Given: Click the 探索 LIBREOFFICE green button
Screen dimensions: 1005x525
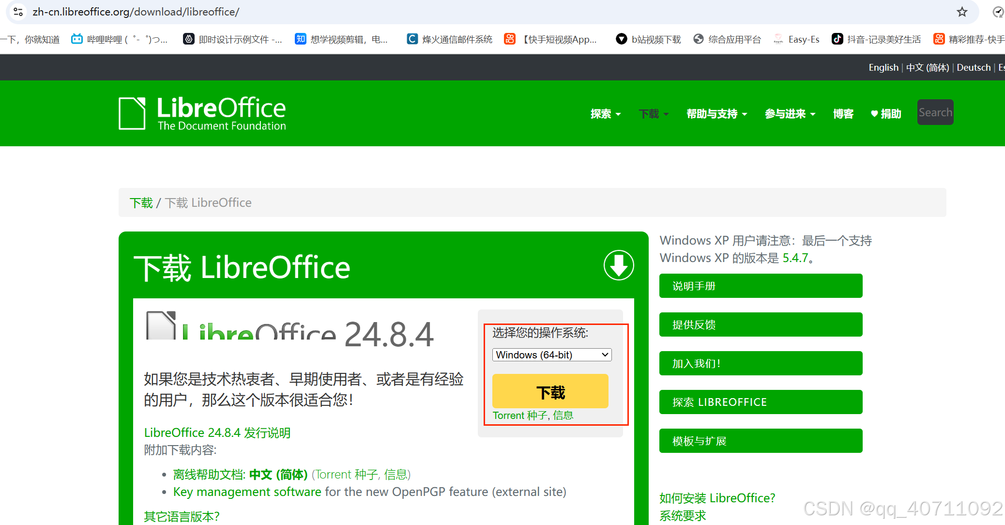Looking at the screenshot, I should click(761, 402).
